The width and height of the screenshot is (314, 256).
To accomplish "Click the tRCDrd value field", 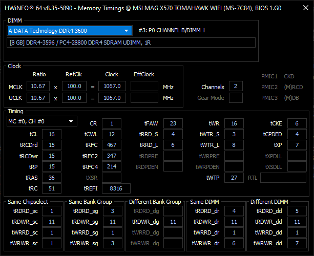I will [52, 145].
